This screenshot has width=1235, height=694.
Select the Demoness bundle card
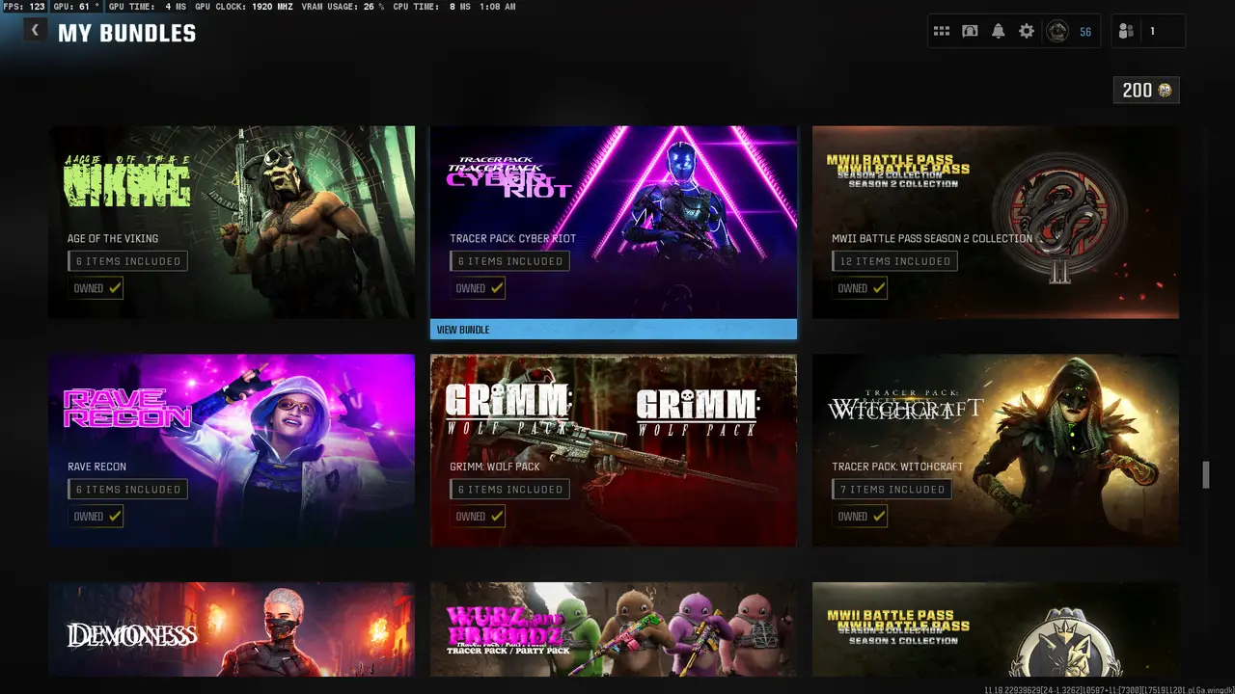[232, 629]
